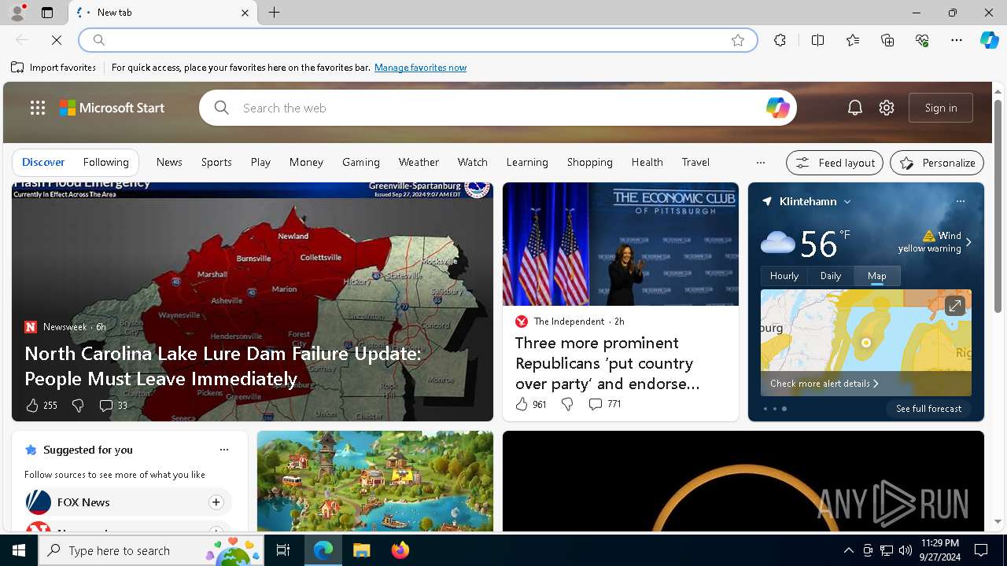Like the Newsweek dam failure story

(32, 406)
